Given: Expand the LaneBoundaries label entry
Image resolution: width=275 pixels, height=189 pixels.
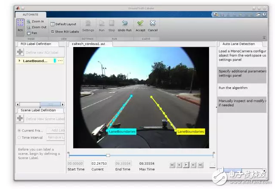Looking at the screenshot, I should (x=19, y=61).
